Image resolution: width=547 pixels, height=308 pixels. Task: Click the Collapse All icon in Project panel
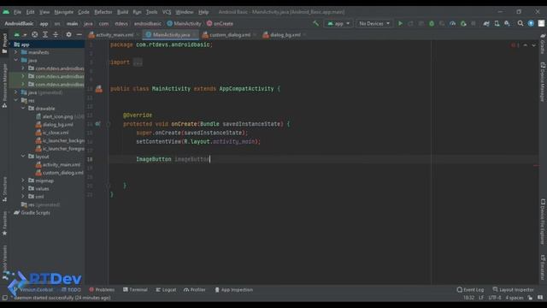tap(56, 34)
